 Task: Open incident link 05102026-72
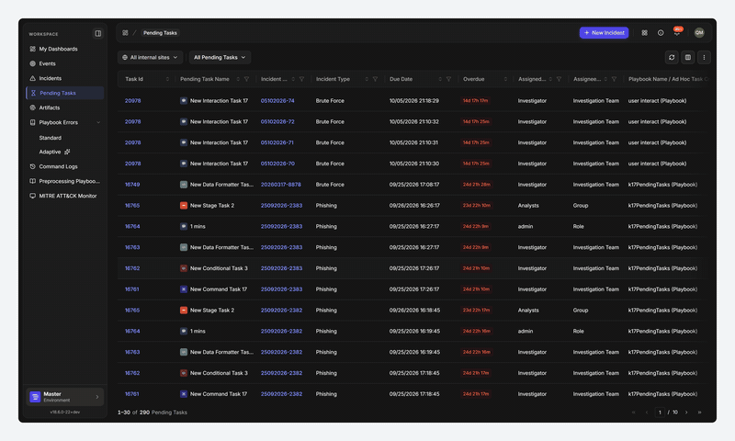[277, 122]
